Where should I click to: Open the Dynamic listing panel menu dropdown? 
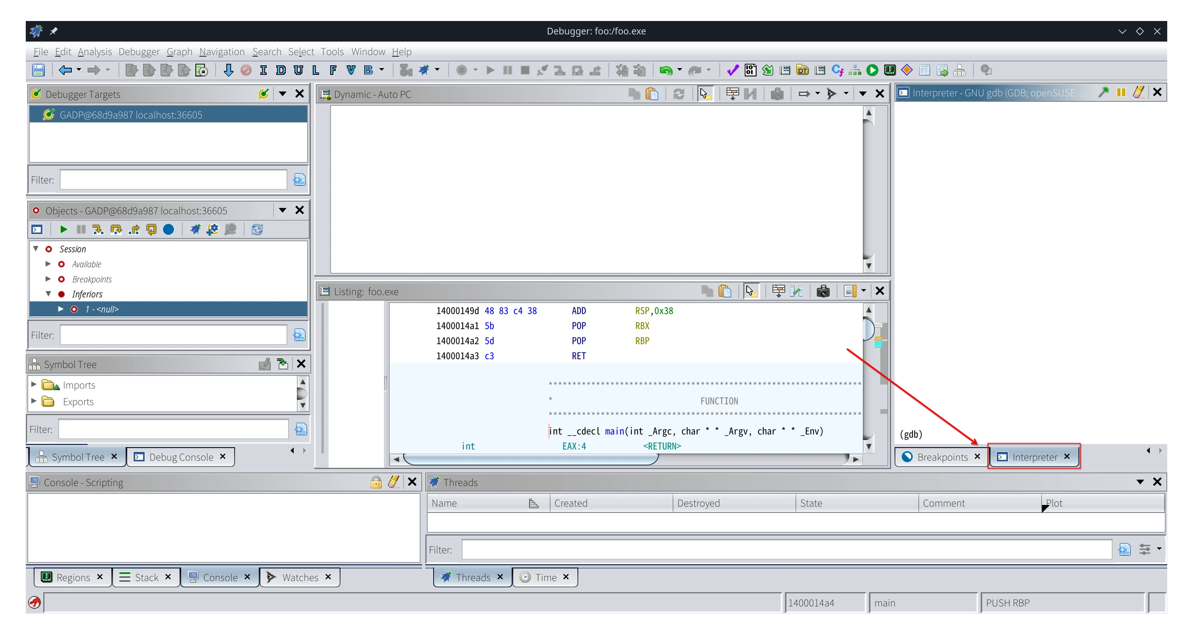(x=862, y=94)
